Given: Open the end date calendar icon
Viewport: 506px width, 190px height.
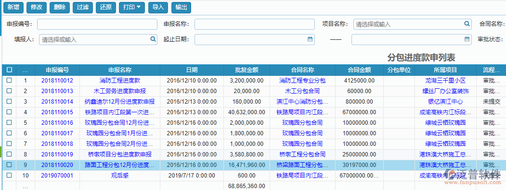Looking at the screenshot, I should (x=467, y=39).
